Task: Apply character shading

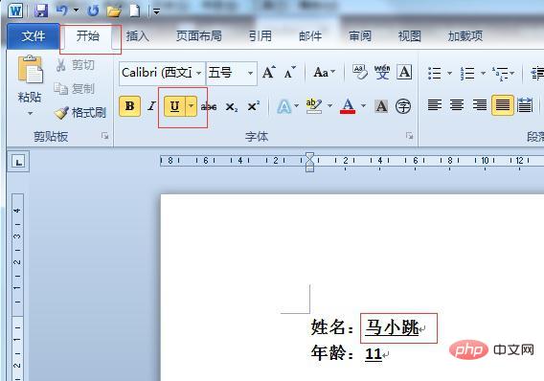Action: pyautogui.click(x=381, y=106)
